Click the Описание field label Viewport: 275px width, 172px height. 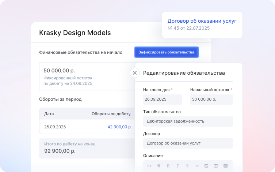tap(153, 156)
